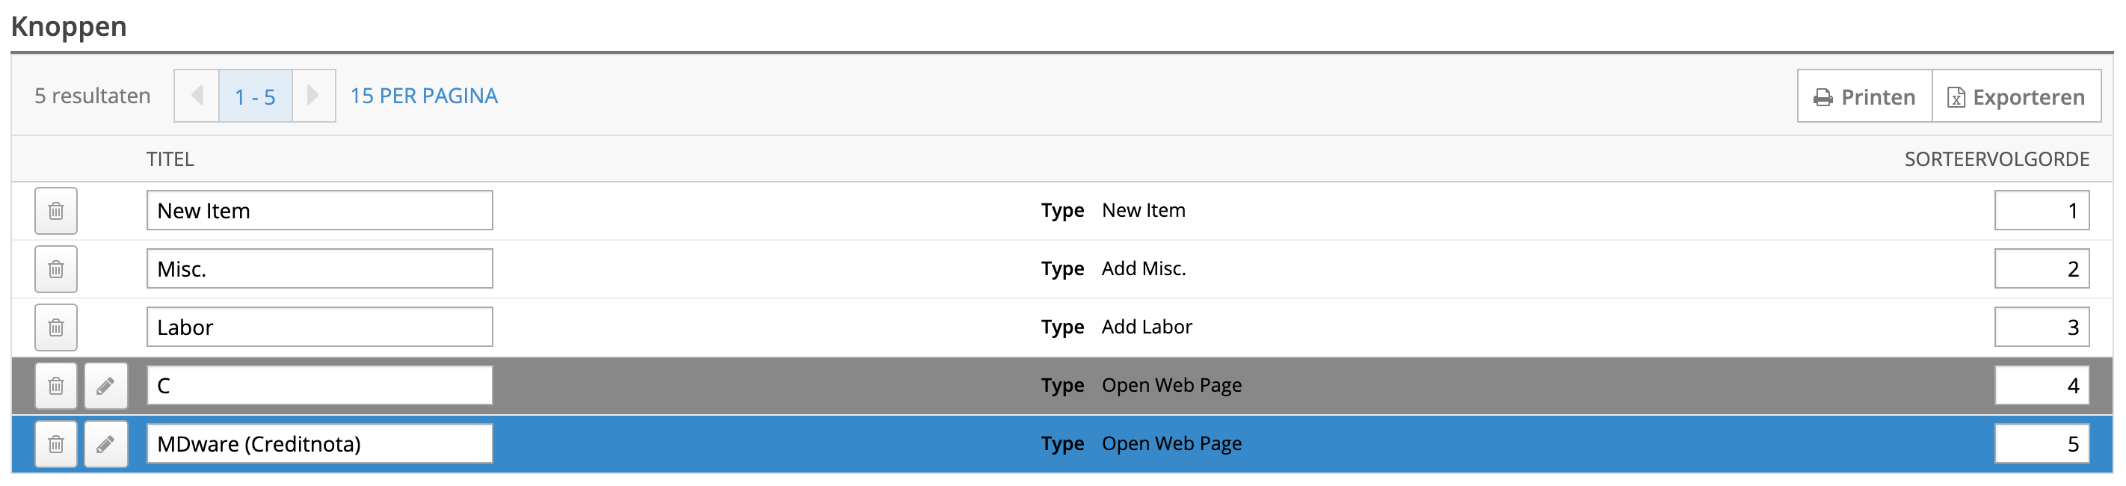Remove the Labor row with trash icon
This screenshot has height=486, width=2126.
click(56, 327)
